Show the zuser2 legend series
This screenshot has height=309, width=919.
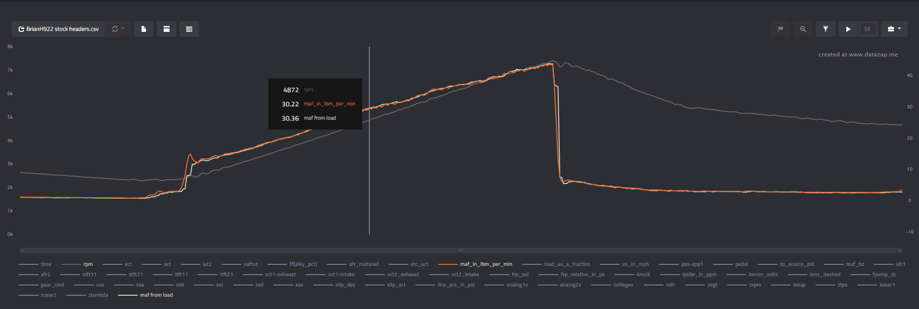(37, 295)
